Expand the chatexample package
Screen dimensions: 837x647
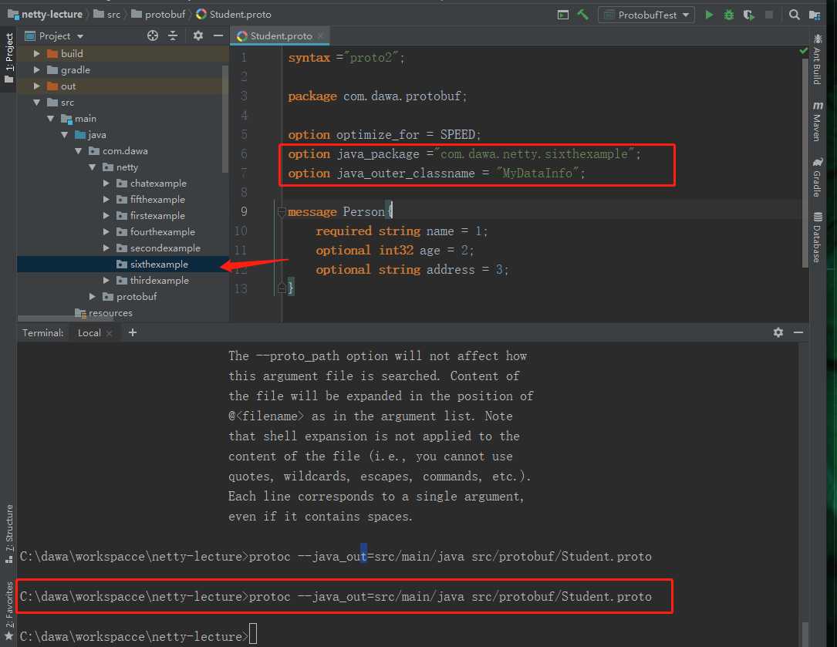[106, 183]
